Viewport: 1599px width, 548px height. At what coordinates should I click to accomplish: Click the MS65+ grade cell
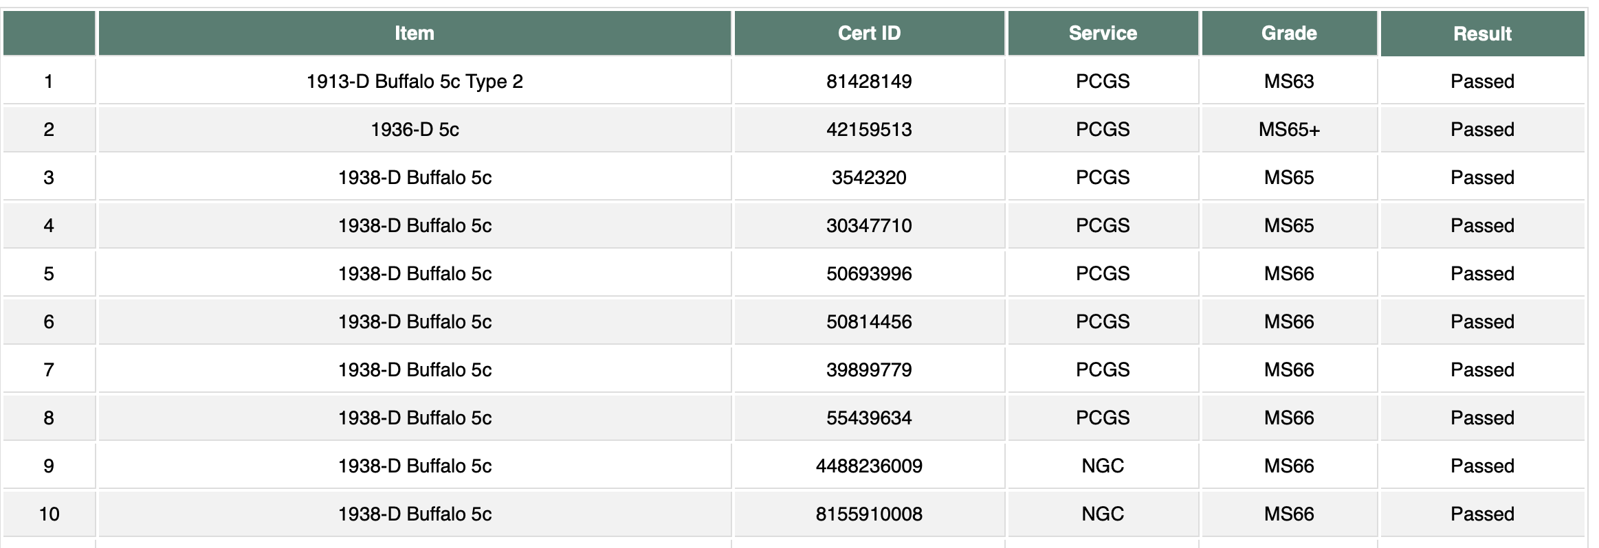[1289, 129]
